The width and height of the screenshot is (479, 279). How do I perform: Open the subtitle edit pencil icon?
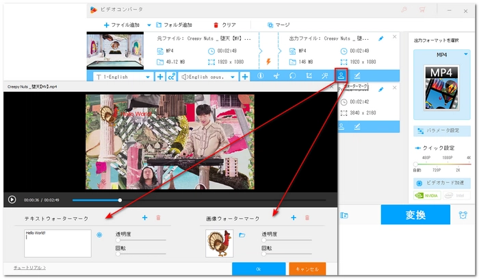pos(357,76)
